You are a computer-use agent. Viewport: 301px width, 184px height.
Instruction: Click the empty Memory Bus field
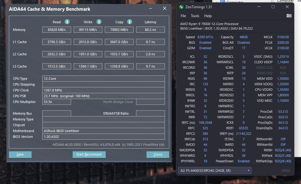(x=57, y=113)
